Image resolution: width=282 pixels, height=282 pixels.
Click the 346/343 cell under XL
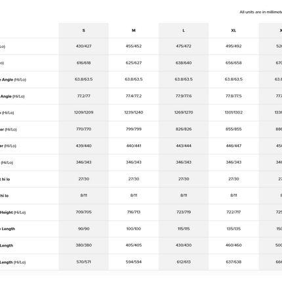coord(233,162)
